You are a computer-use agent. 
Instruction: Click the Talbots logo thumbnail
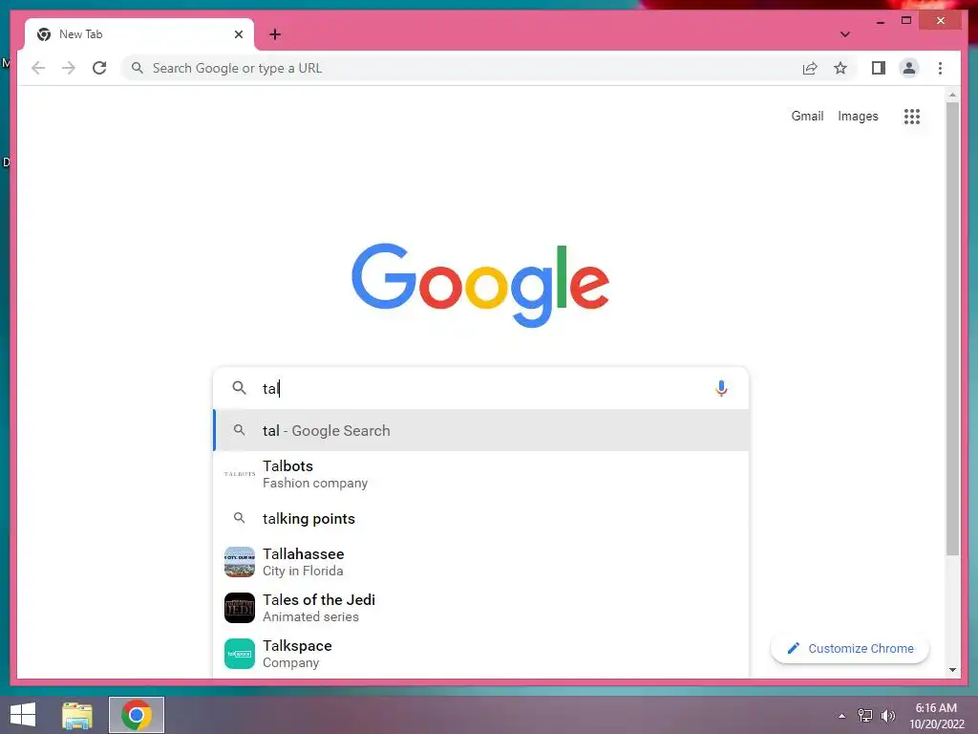(x=240, y=474)
